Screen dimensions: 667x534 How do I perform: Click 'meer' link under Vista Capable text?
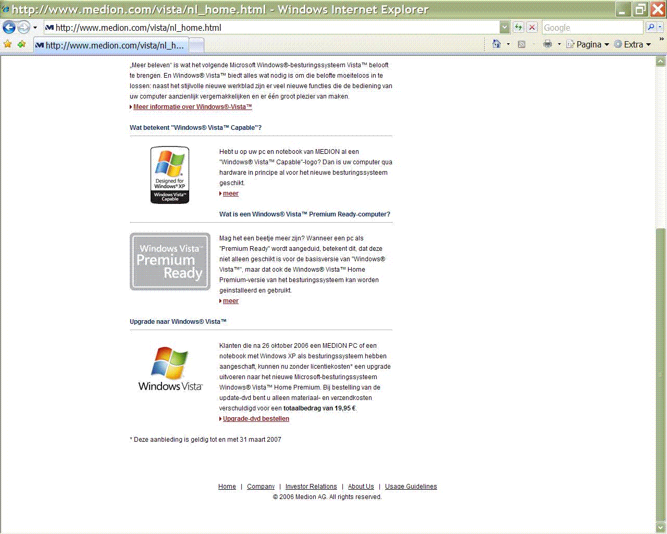(x=230, y=193)
